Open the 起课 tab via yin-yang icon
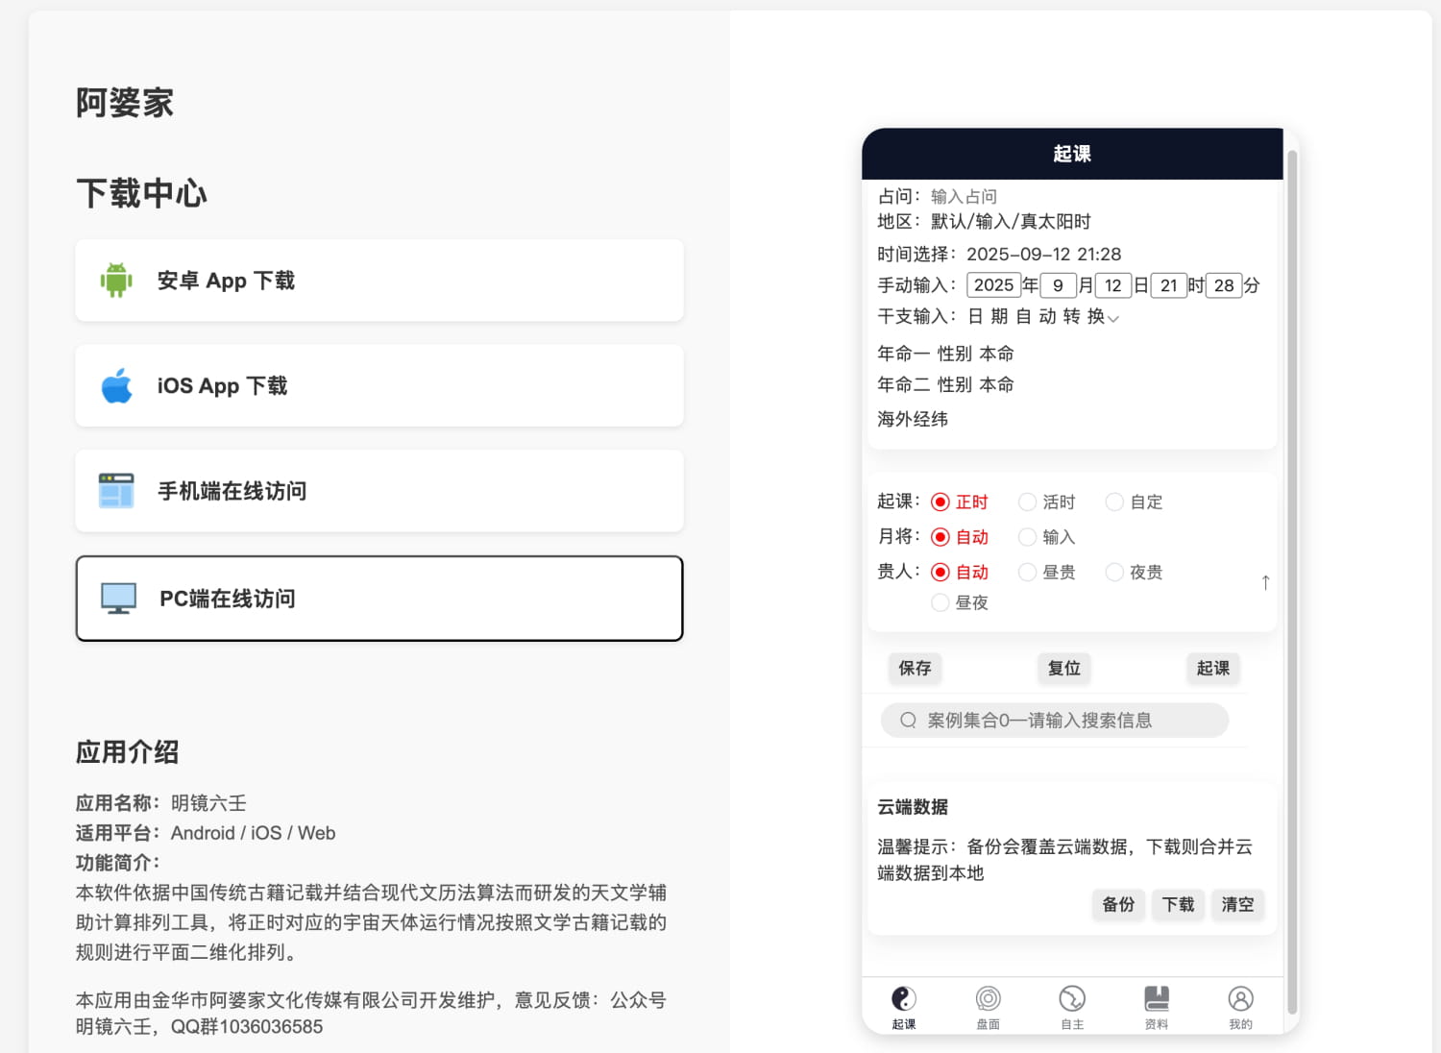The image size is (1441, 1053). click(x=903, y=998)
